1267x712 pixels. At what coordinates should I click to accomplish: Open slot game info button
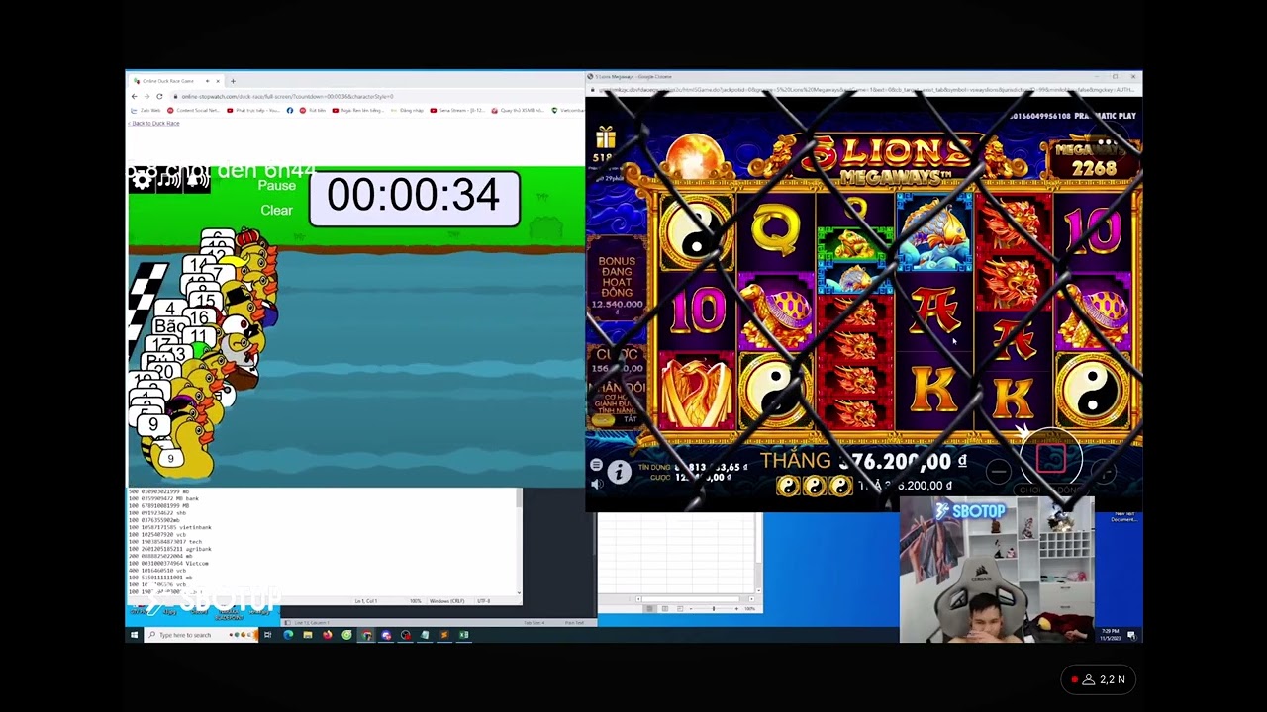click(x=619, y=473)
